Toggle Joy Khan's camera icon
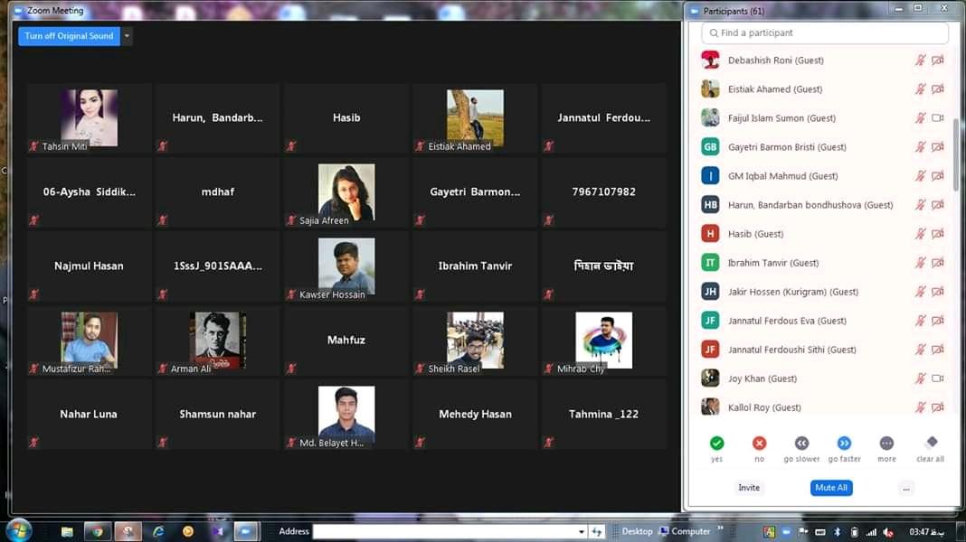 point(938,378)
